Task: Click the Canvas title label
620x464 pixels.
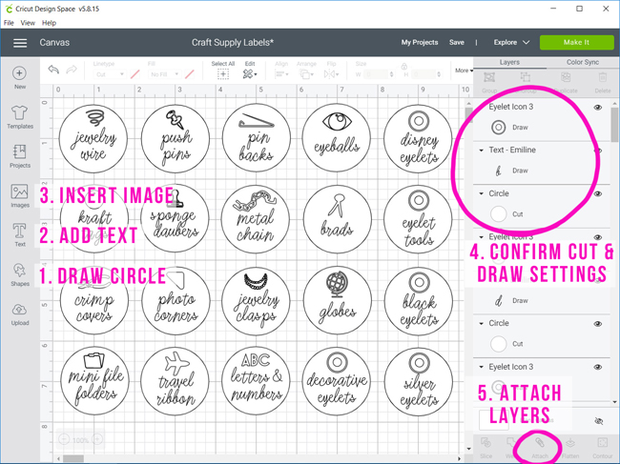Action: pos(54,43)
